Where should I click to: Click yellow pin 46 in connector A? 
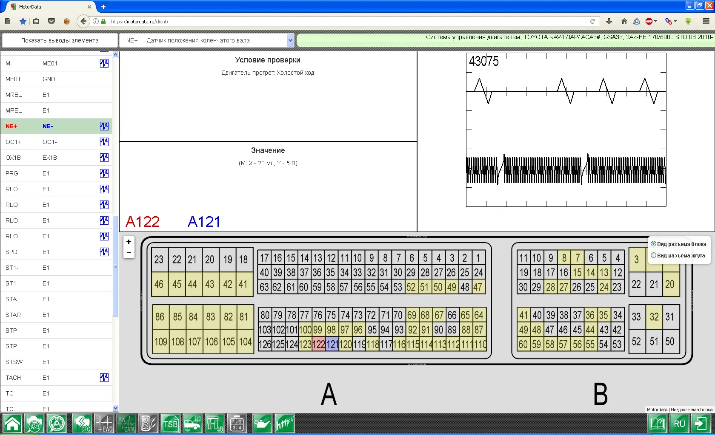pyautogui.click(x=159, y=284)
